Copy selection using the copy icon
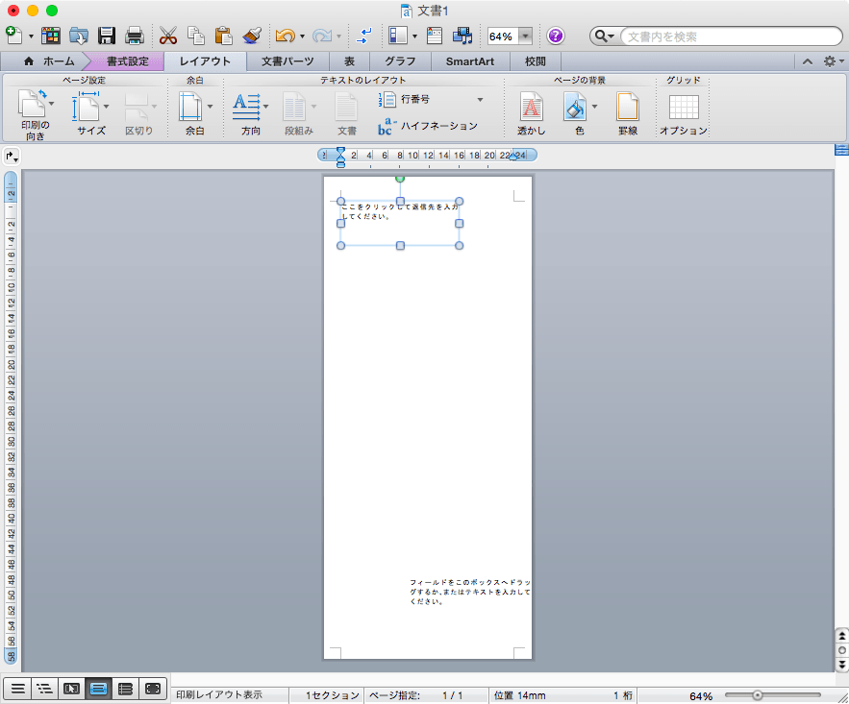 coord(196,36)
